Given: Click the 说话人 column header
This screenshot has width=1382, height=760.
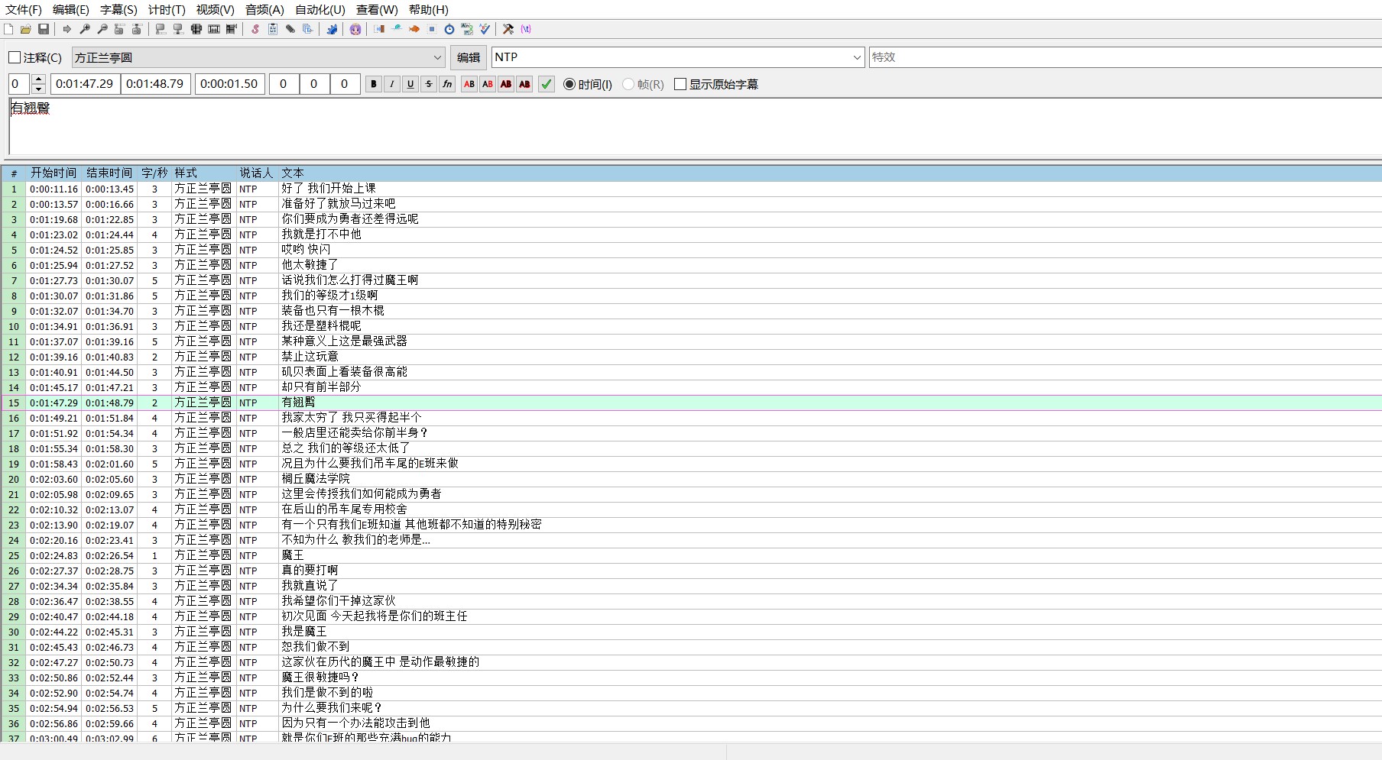Looking at the screenshot, I should (x=256, y=173).
